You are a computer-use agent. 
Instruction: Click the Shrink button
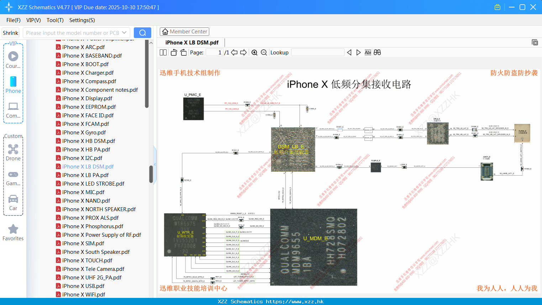pos(11,33)
